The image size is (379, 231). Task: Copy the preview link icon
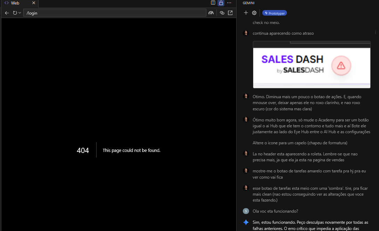tap(222, 13)
